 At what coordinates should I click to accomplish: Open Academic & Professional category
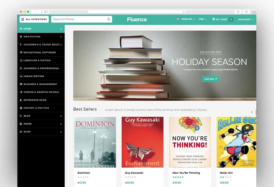click(x=41, y=69)
